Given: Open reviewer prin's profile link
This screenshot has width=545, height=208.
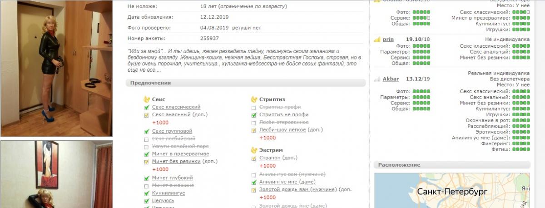Looking at the screenshot, I should (x=388, y=40).
